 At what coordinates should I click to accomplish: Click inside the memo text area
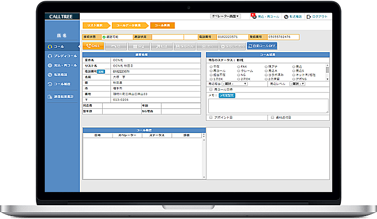click(x=269, y=106)
